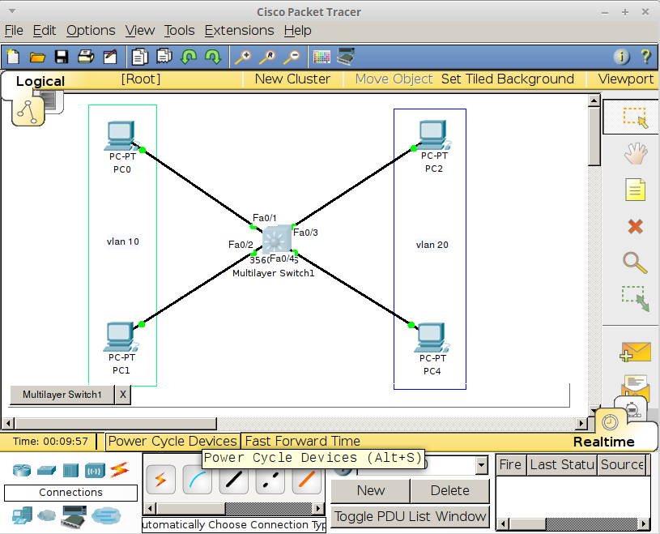Activate the layout Move hand tool
Screen dimensions: 660x534
[x=634, y=153]
